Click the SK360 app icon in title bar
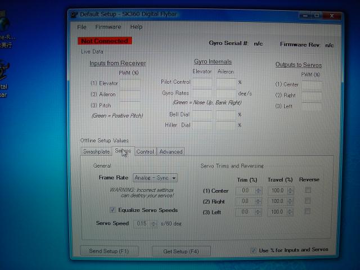The height and width of the screenshot is (270, 360). pos(74,13)
